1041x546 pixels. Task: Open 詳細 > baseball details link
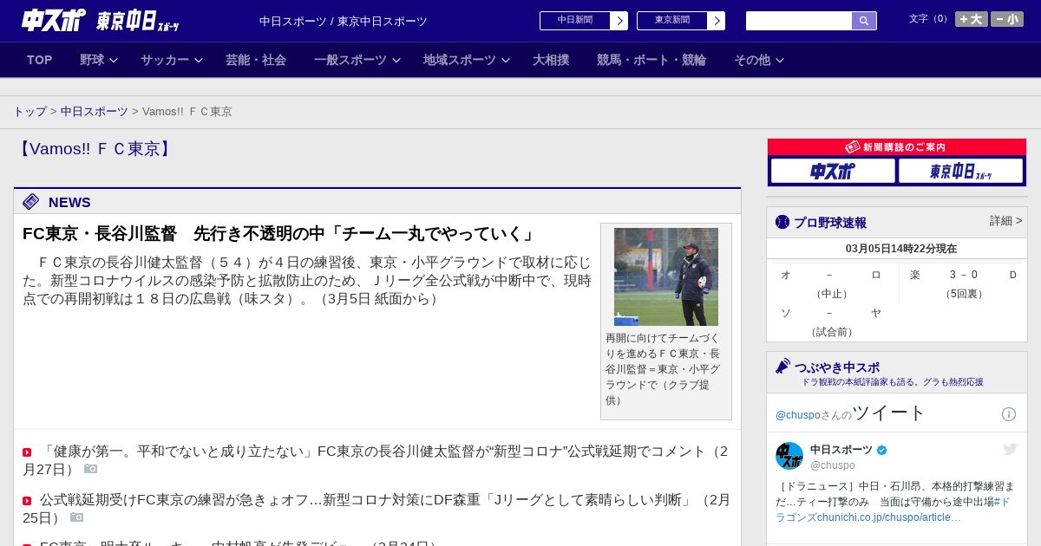click(x=1005, y=221)
